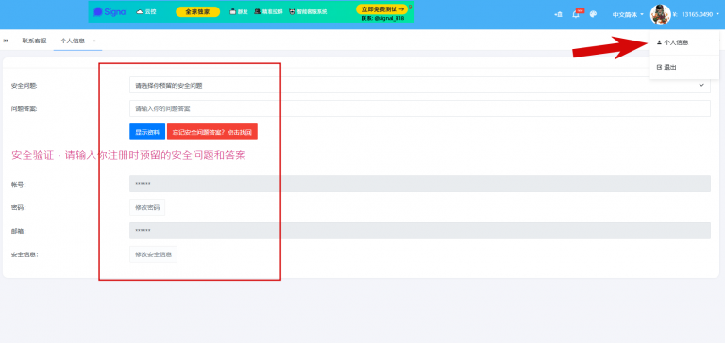Click the person icon beside 个人信息 menu
725x343 pixels.
pyautogui.click(x=659, y=42)
